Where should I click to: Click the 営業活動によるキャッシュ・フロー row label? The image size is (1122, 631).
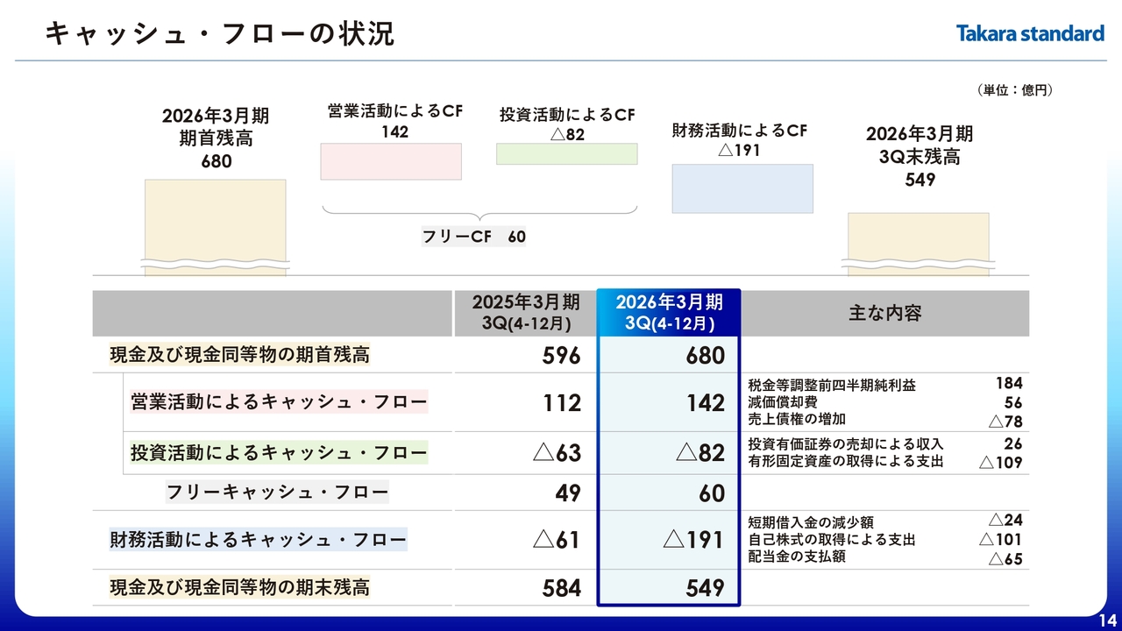point(279,402)
